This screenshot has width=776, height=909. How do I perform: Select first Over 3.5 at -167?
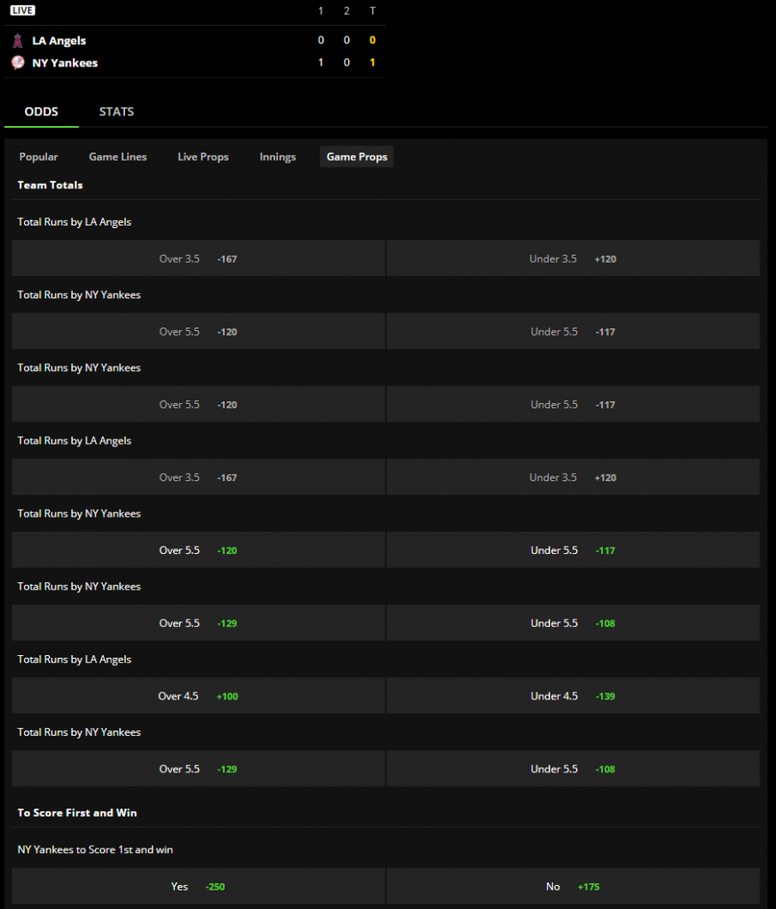pos(198,258)
